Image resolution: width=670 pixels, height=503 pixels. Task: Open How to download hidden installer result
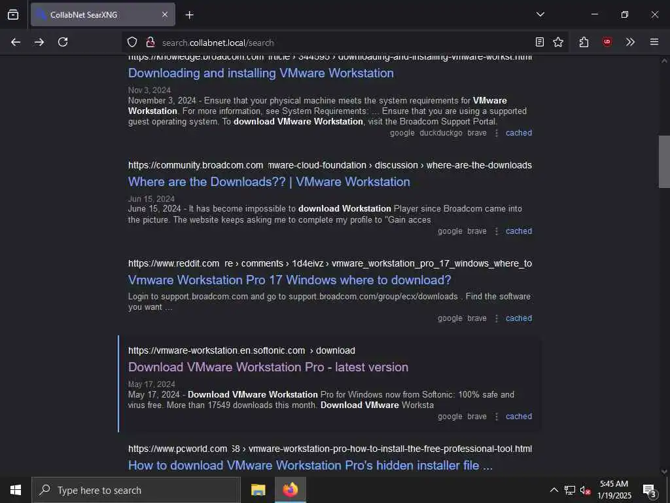tap(311, 466)
